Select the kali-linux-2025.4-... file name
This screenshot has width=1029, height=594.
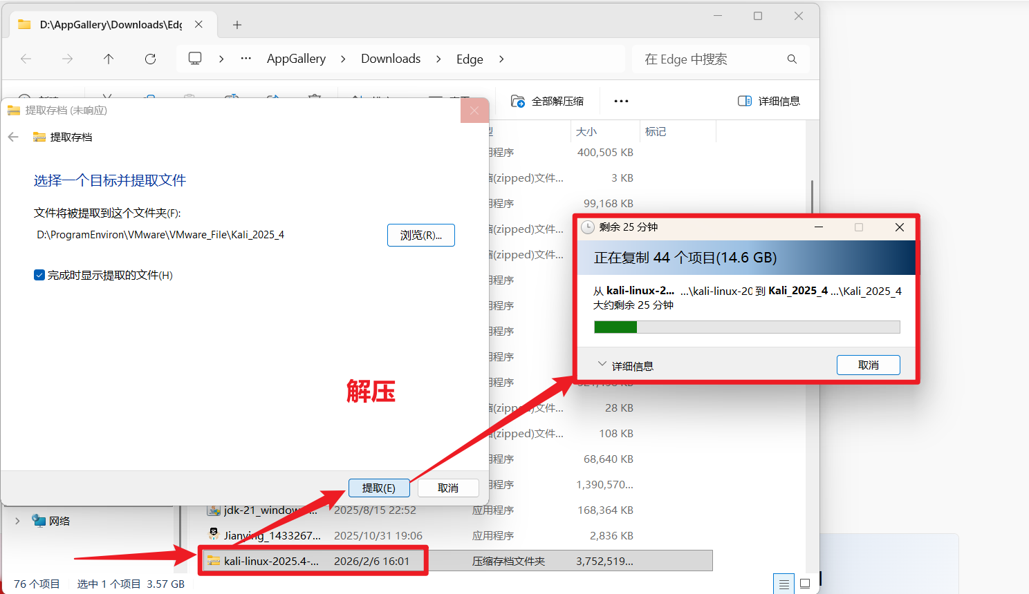click(271, 561)
